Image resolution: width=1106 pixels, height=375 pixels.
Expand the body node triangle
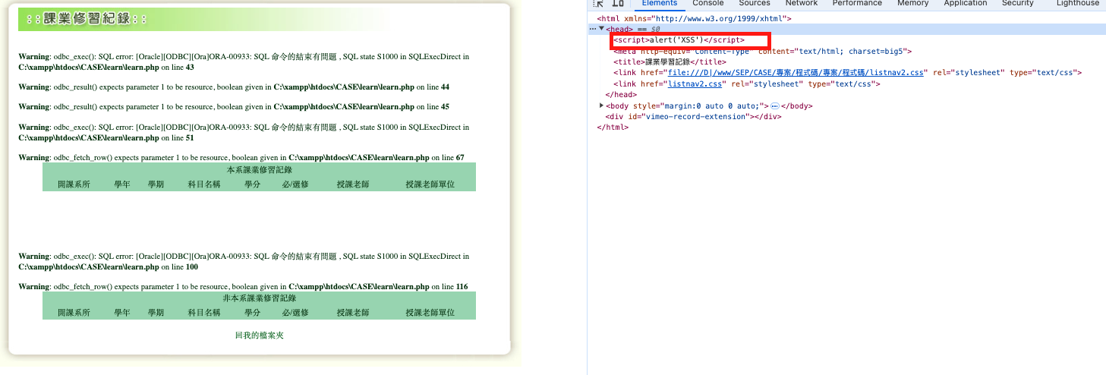click(602, 106)
